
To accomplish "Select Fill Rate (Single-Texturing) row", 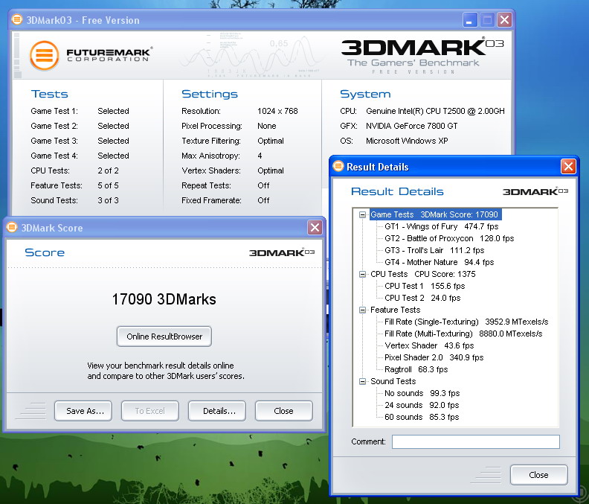I will (x=466, y=322).
